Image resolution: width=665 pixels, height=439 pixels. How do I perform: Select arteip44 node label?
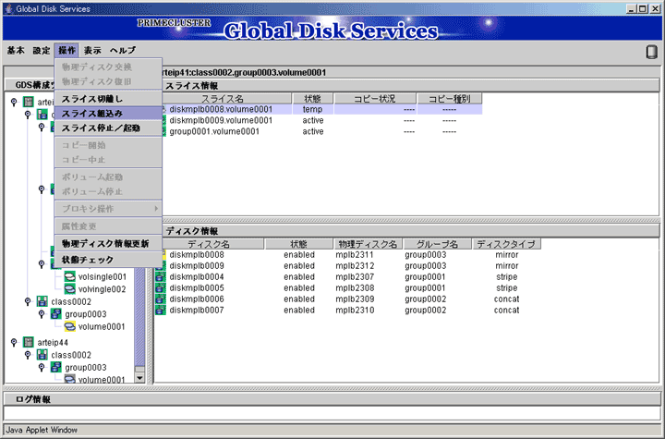(x=53, y=342)
